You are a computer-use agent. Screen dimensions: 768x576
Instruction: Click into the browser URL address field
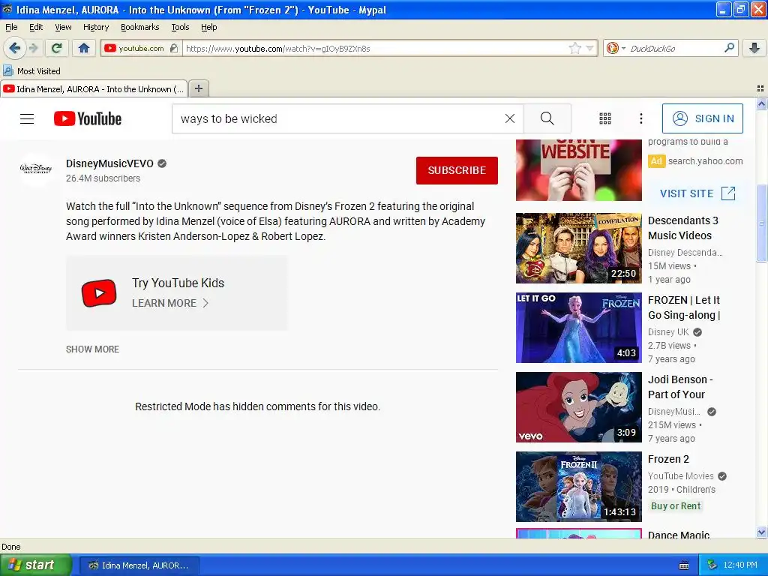(x=375, y=48)
